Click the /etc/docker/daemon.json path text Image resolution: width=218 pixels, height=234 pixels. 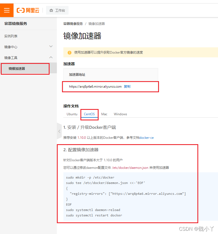pyautogui.click(x=130, y=168)
